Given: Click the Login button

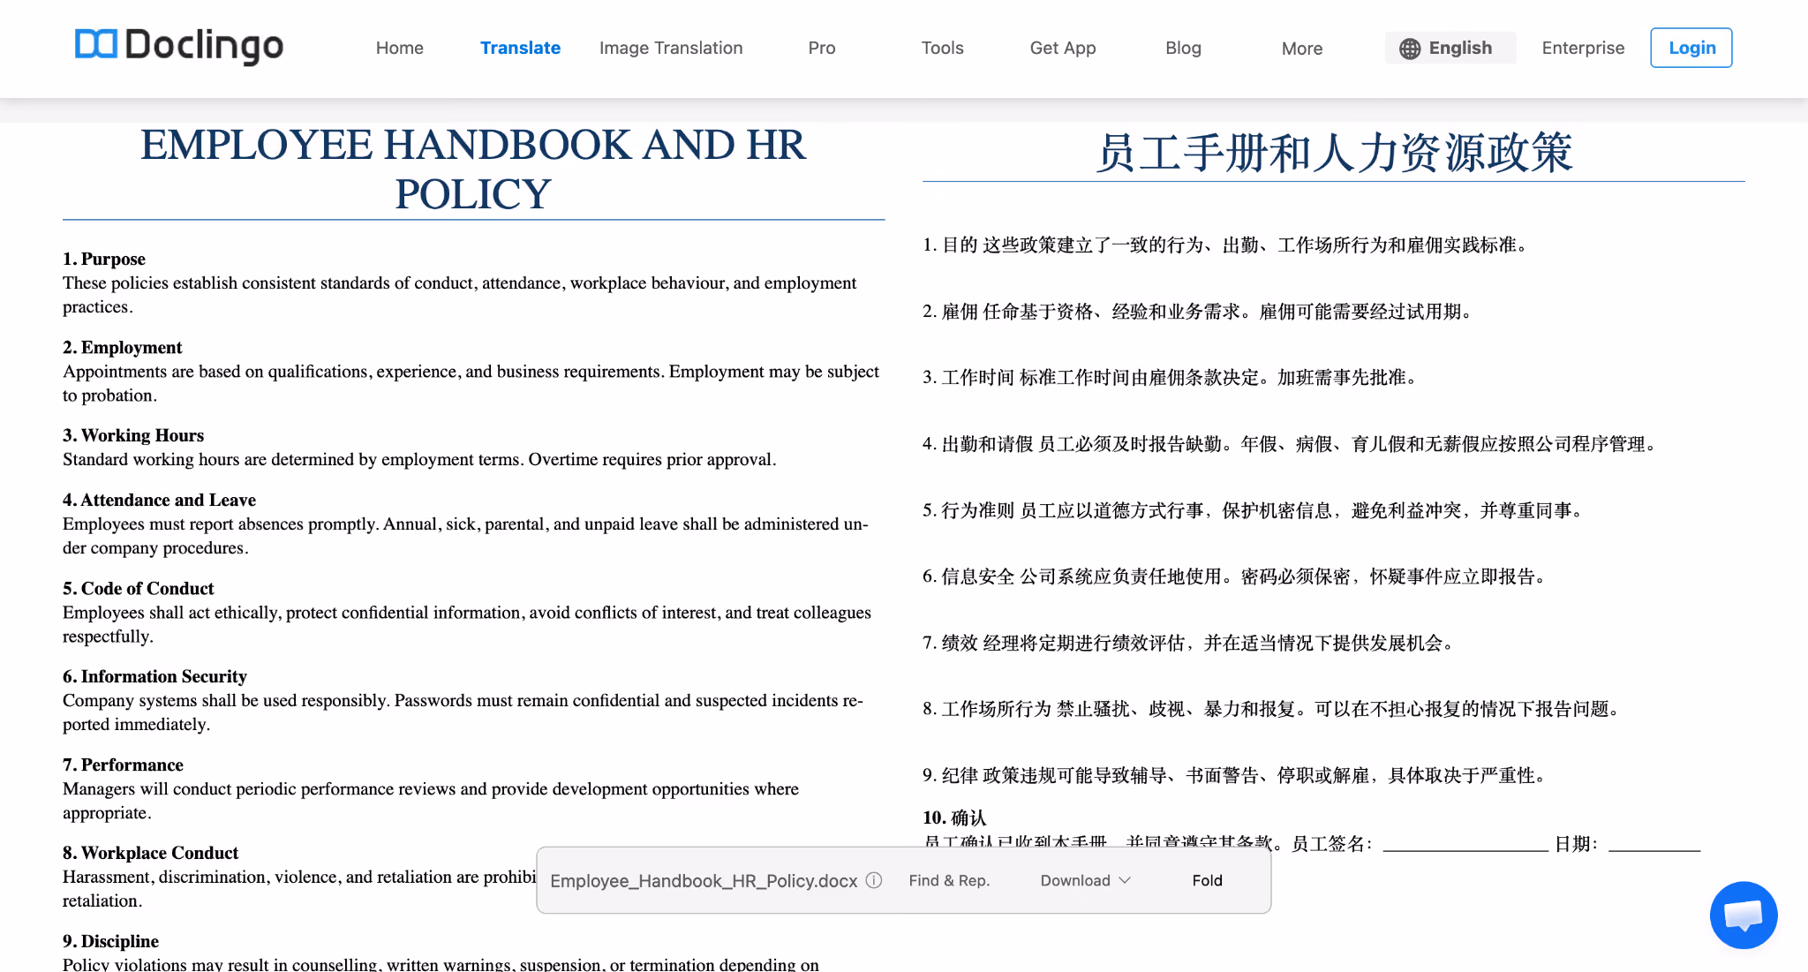Looking at the screenshot, I should point(1691,48).
